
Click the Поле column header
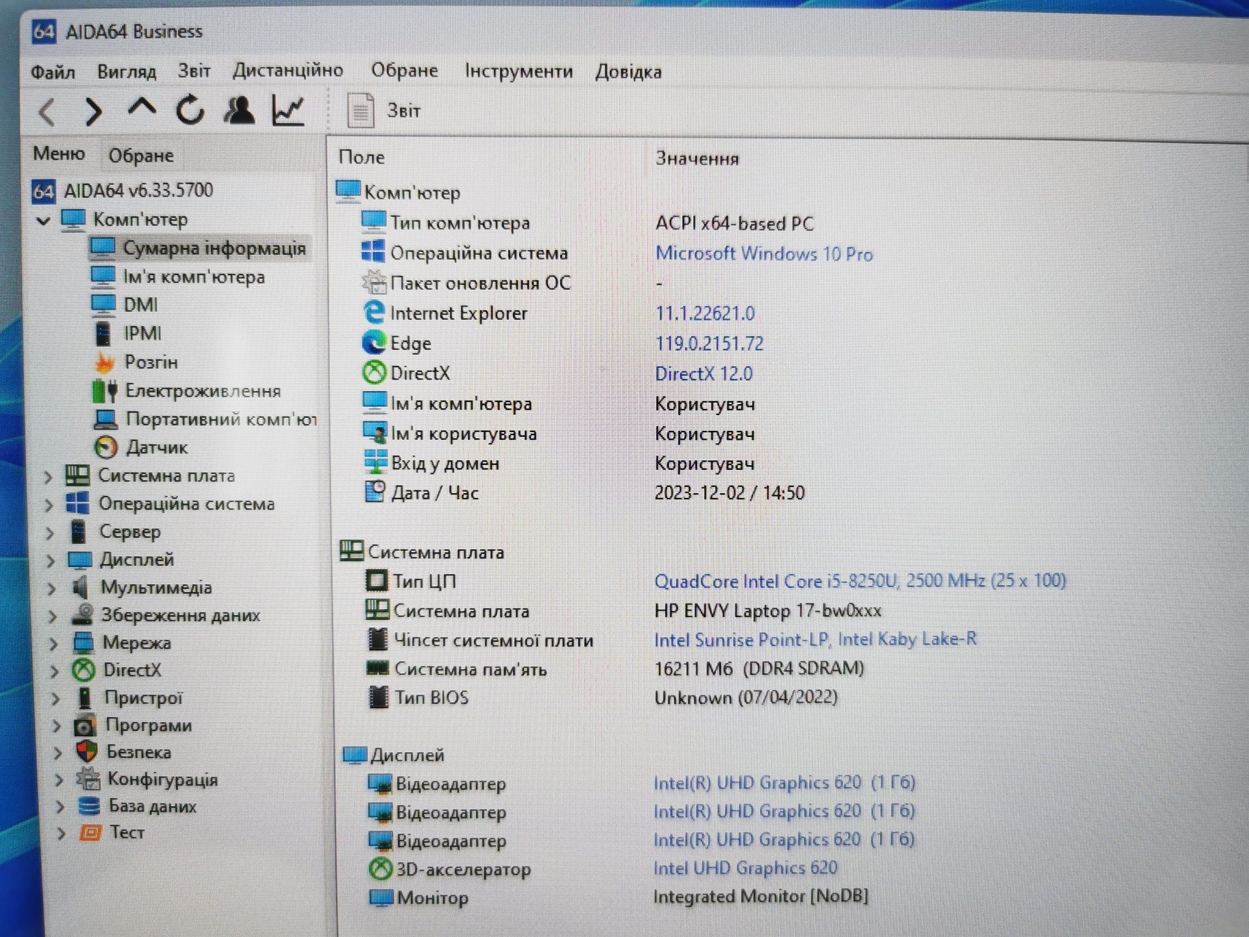pos(362,157)
